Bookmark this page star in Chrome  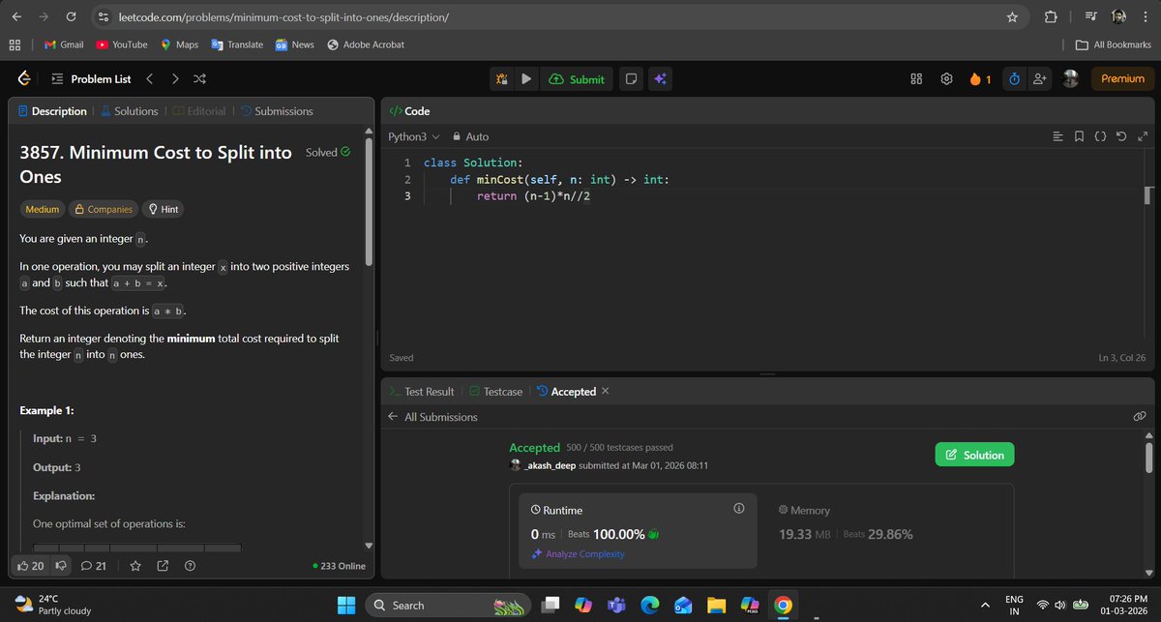point(1012,17)
